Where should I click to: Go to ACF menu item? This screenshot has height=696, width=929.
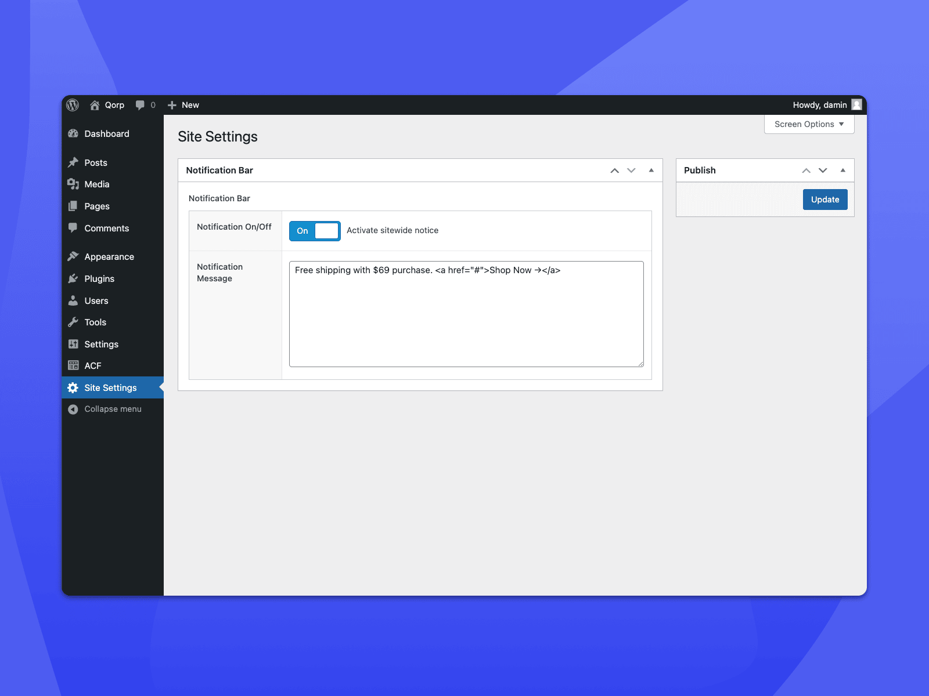(93, 366)
